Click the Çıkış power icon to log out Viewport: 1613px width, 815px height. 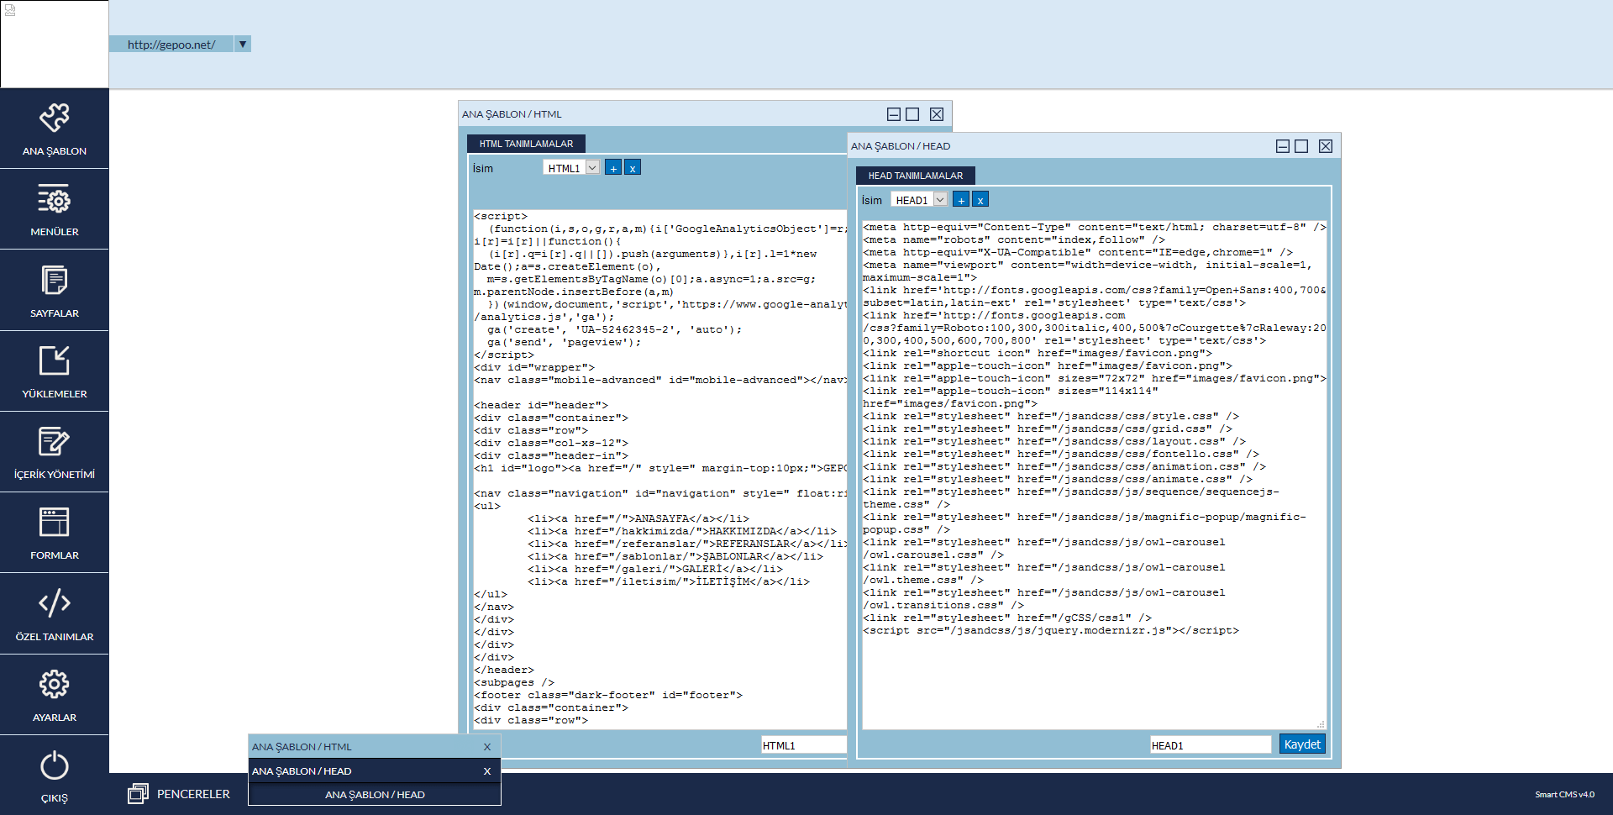click(55, 765)
